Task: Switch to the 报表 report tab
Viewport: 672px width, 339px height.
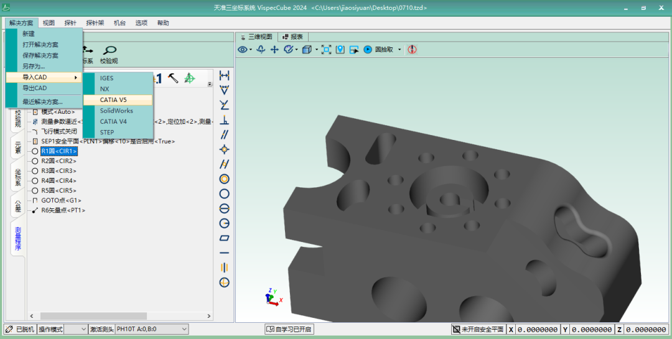Action: click(292, 37)
